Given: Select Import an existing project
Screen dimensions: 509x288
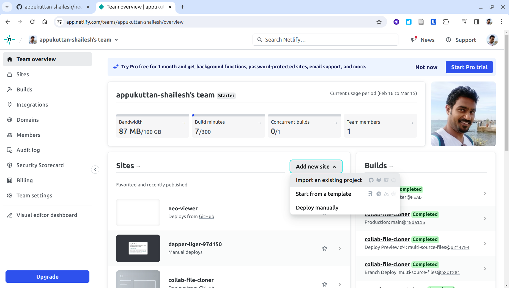Looking at the screenshot, I should coord(329,180).
